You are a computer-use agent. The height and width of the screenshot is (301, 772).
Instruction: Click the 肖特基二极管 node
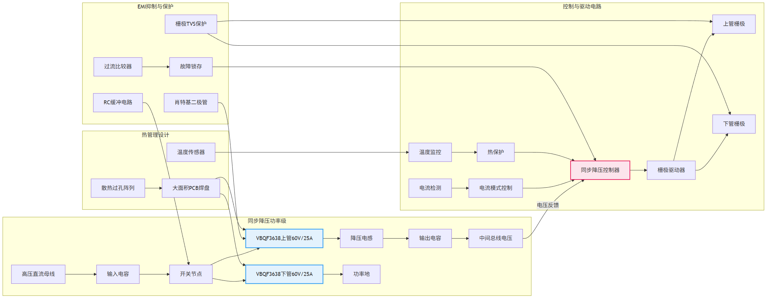(191, 103)
